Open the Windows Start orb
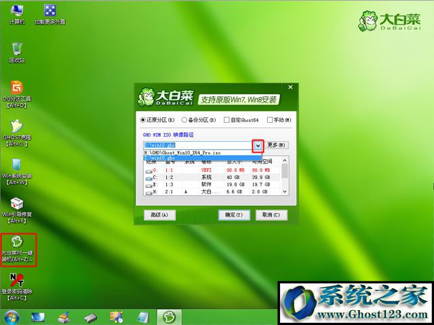The height and width of the screenshot is (325, 434). [12, 318]
